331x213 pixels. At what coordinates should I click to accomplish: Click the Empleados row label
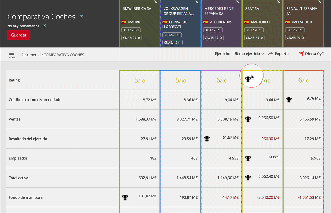coord(18,158)
